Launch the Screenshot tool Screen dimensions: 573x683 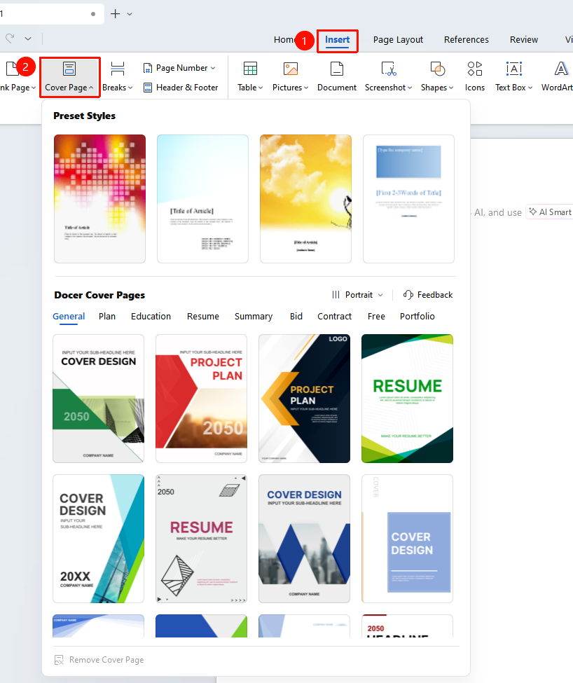(x=388, y=77)
